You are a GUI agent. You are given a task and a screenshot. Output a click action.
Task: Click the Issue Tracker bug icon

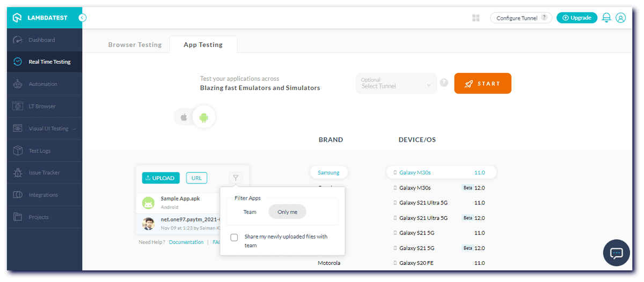pos(18,173)
